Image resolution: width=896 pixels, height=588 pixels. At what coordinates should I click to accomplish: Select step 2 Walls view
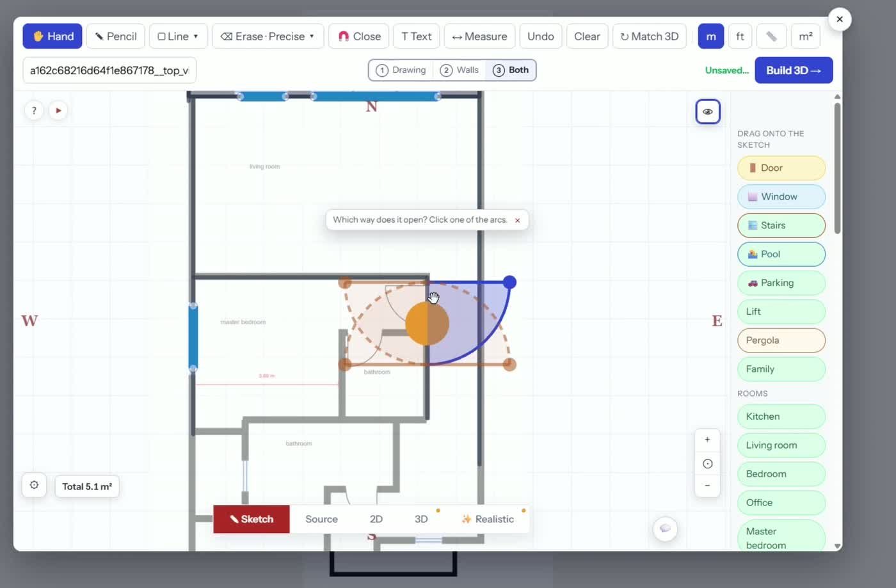click(x=460, y=70)
